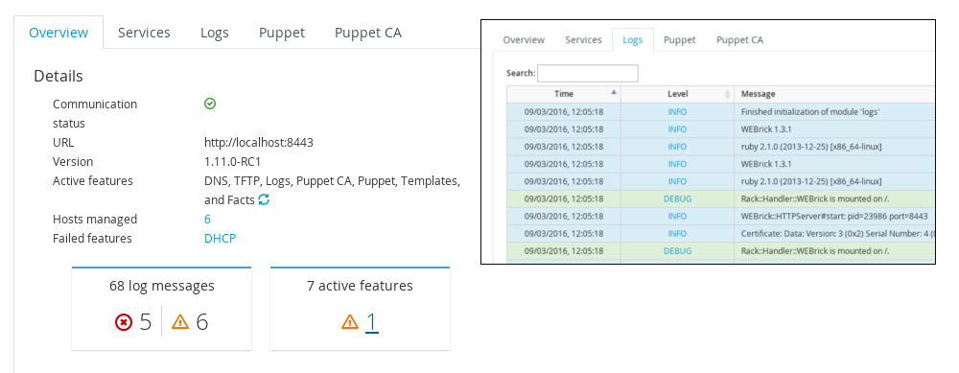Click the 'Active features' label

coord(92,180)
